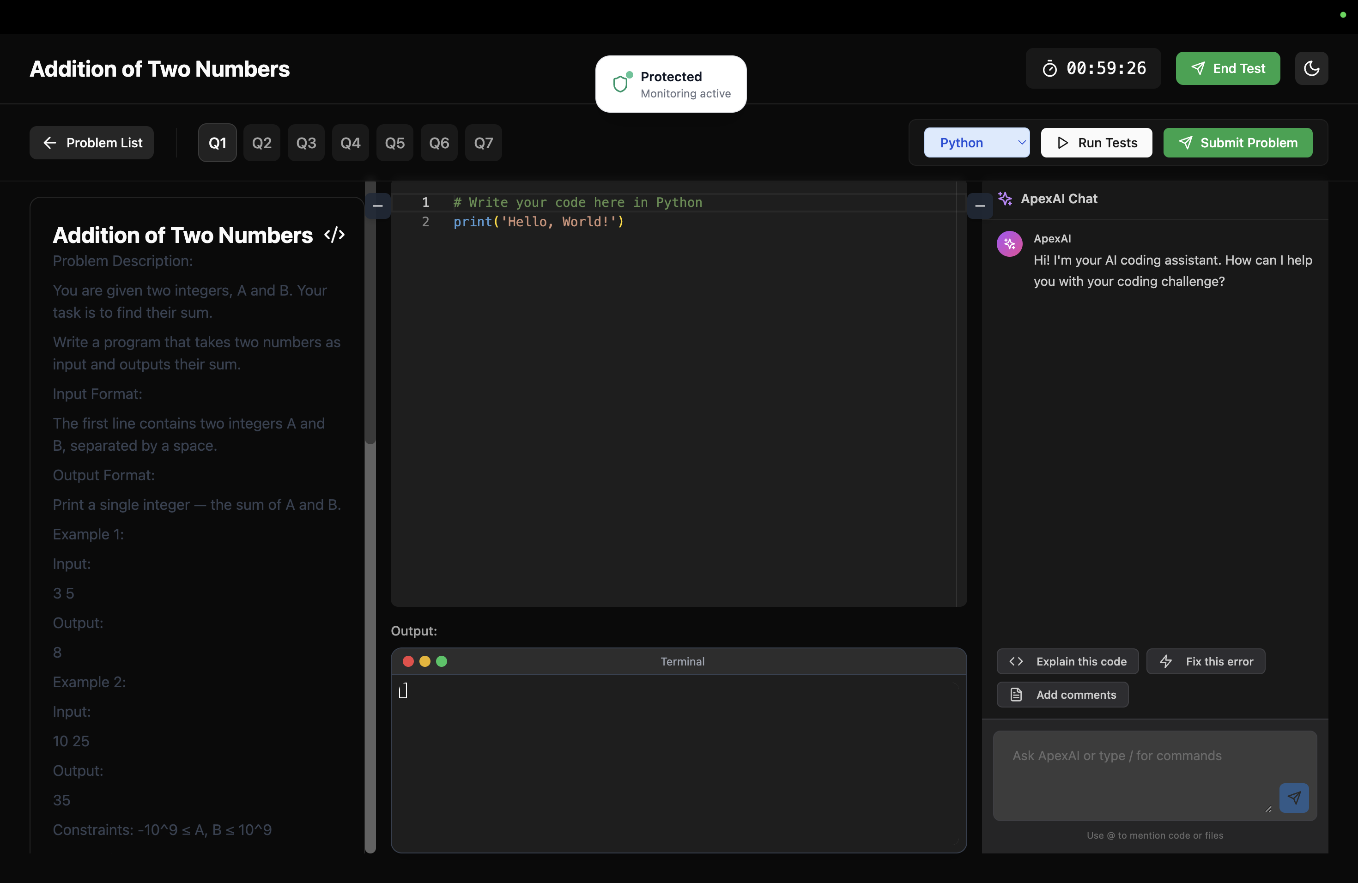Click the ApexAI avatar icon
The height and width of the screenshot is (883, 1358).
[x=1009, y=244]
